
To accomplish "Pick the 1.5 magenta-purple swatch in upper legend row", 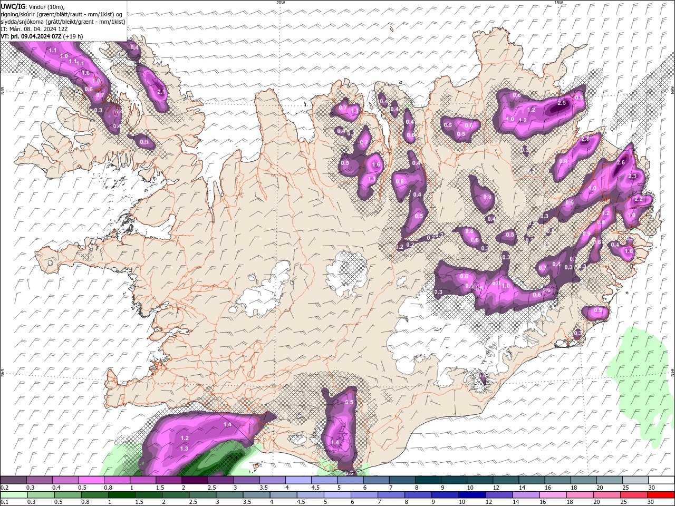I will (168, 480).
